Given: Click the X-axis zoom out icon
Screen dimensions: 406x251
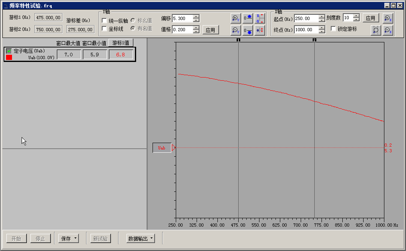Looking at the screenshot, I should 388,30.
